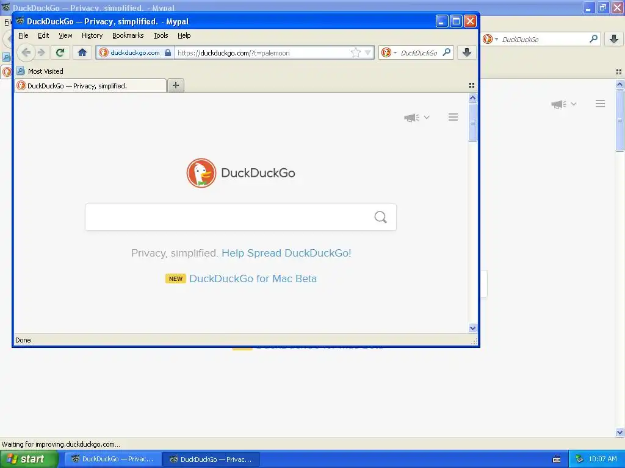Switch to first DuckDuckGo taskbar button
Screen dimensions: 625x468
113,459
